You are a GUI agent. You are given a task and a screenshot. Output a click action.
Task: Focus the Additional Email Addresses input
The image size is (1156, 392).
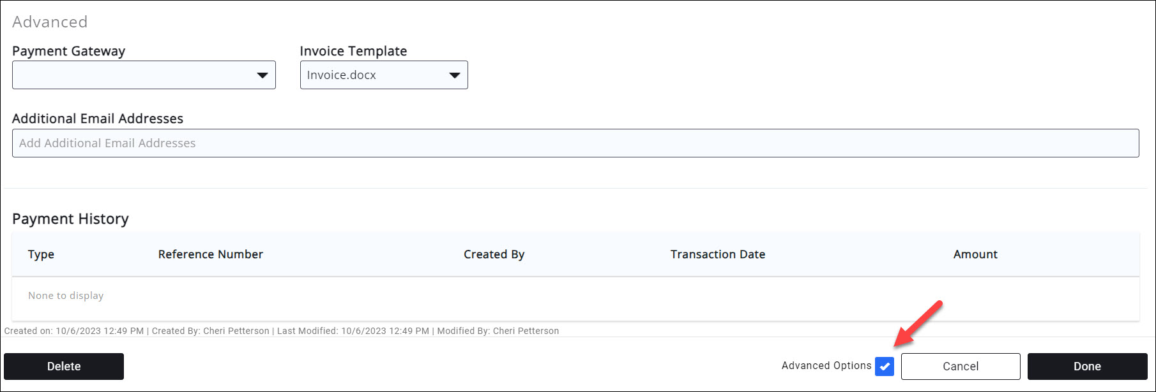pos(575,143)
